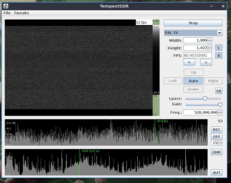Increment the Width spinner up arrow
The width and height of the screenshot is (231, 183).
pyautogui.click(x=210, y=39)
